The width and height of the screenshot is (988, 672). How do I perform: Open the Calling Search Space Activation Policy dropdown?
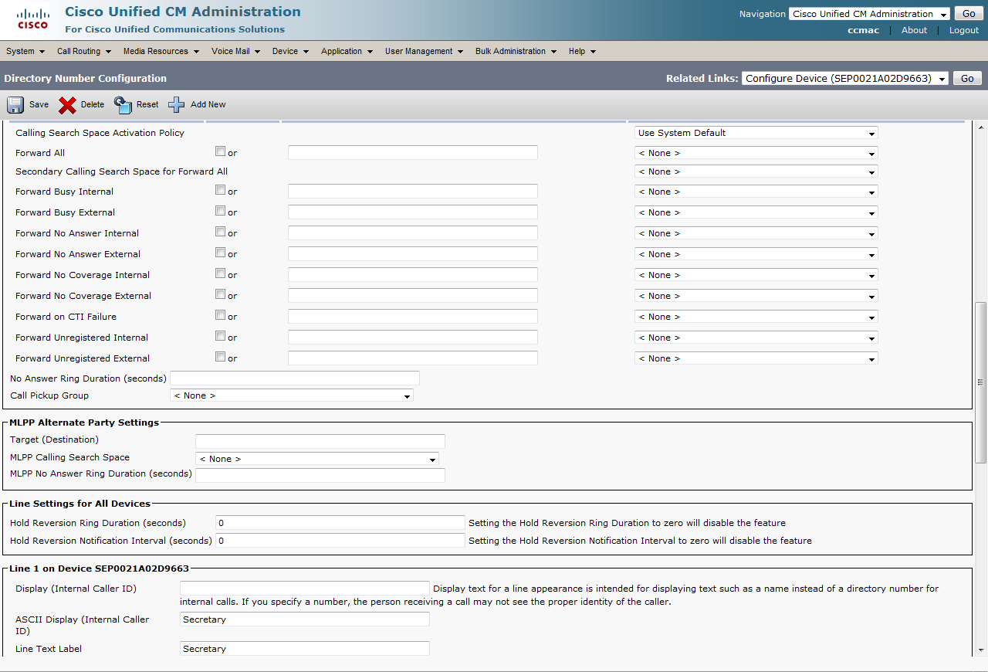tap(756, 133)
